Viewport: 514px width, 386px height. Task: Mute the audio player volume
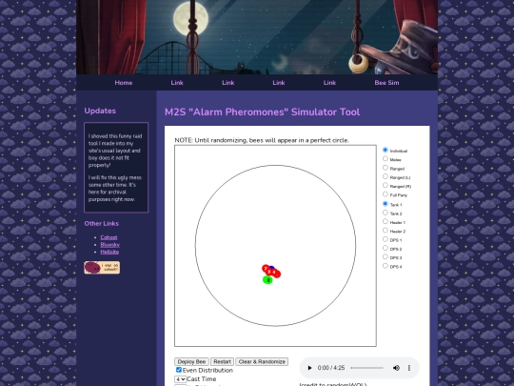pos(396,368)
